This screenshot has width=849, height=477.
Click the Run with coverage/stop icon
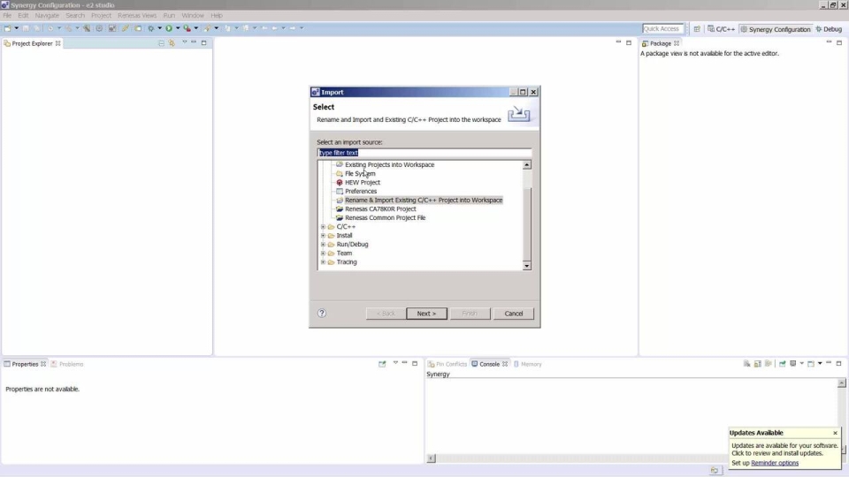point(187,28)
